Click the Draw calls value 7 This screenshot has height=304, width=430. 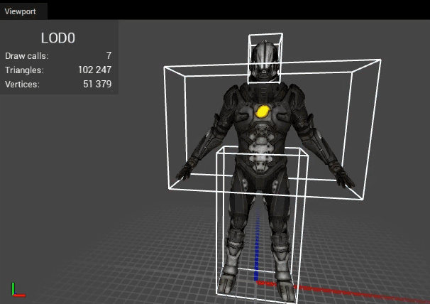coord(109,55)
